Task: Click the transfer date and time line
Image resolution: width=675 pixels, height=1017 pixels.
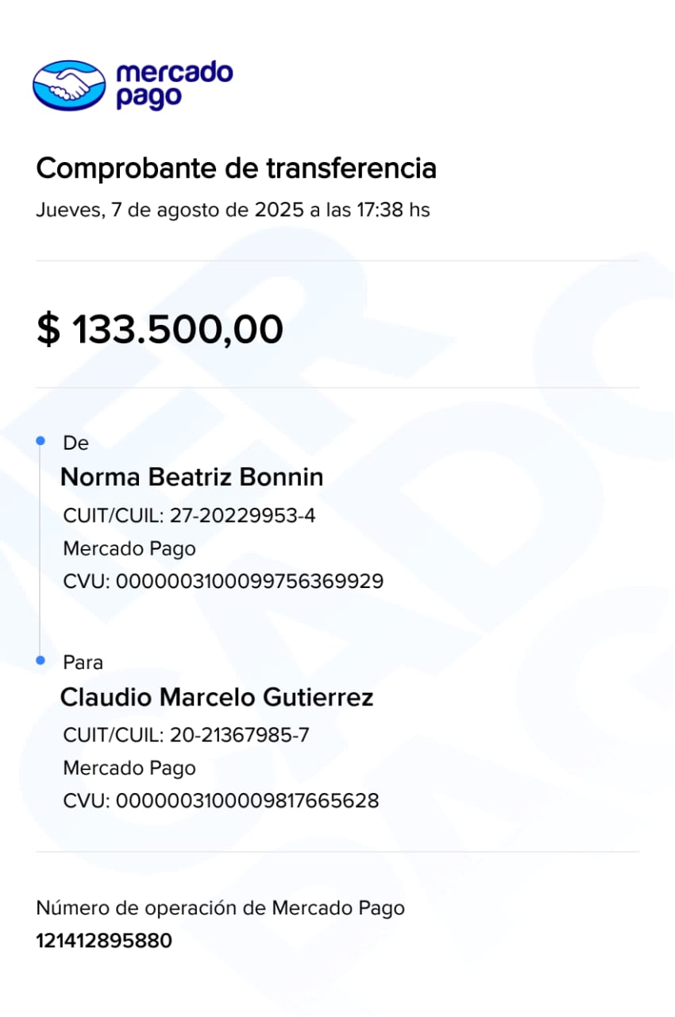Action: click(233, 211)
